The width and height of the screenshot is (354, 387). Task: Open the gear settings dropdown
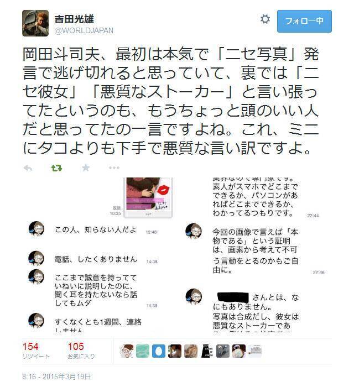click(x=265, y=19)
